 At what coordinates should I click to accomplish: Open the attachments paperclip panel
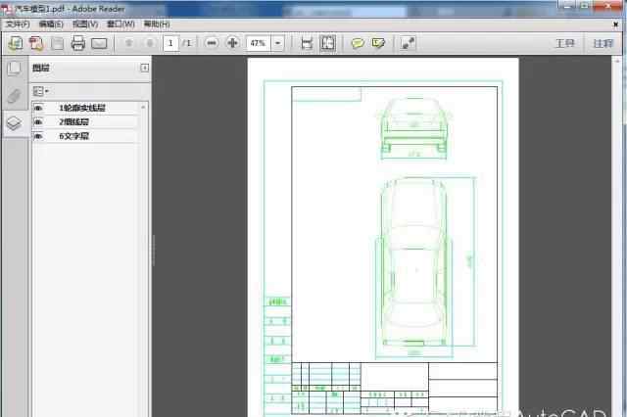15,96
